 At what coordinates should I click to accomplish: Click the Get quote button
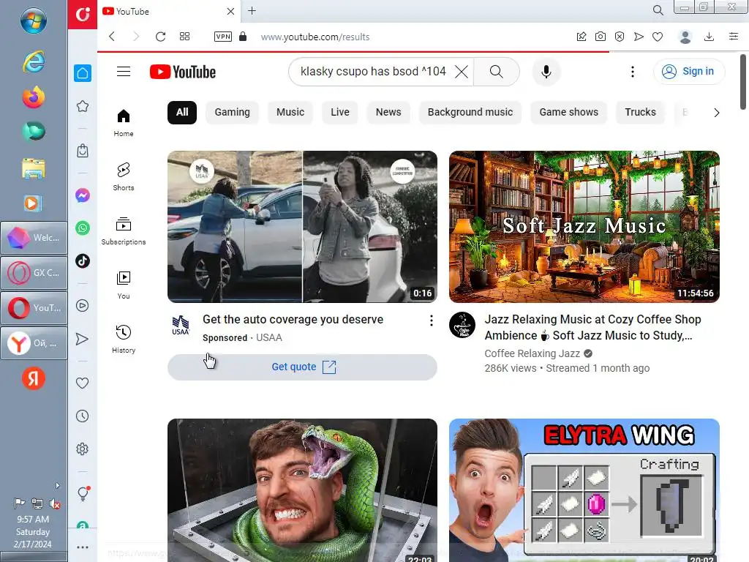point(302,367)
